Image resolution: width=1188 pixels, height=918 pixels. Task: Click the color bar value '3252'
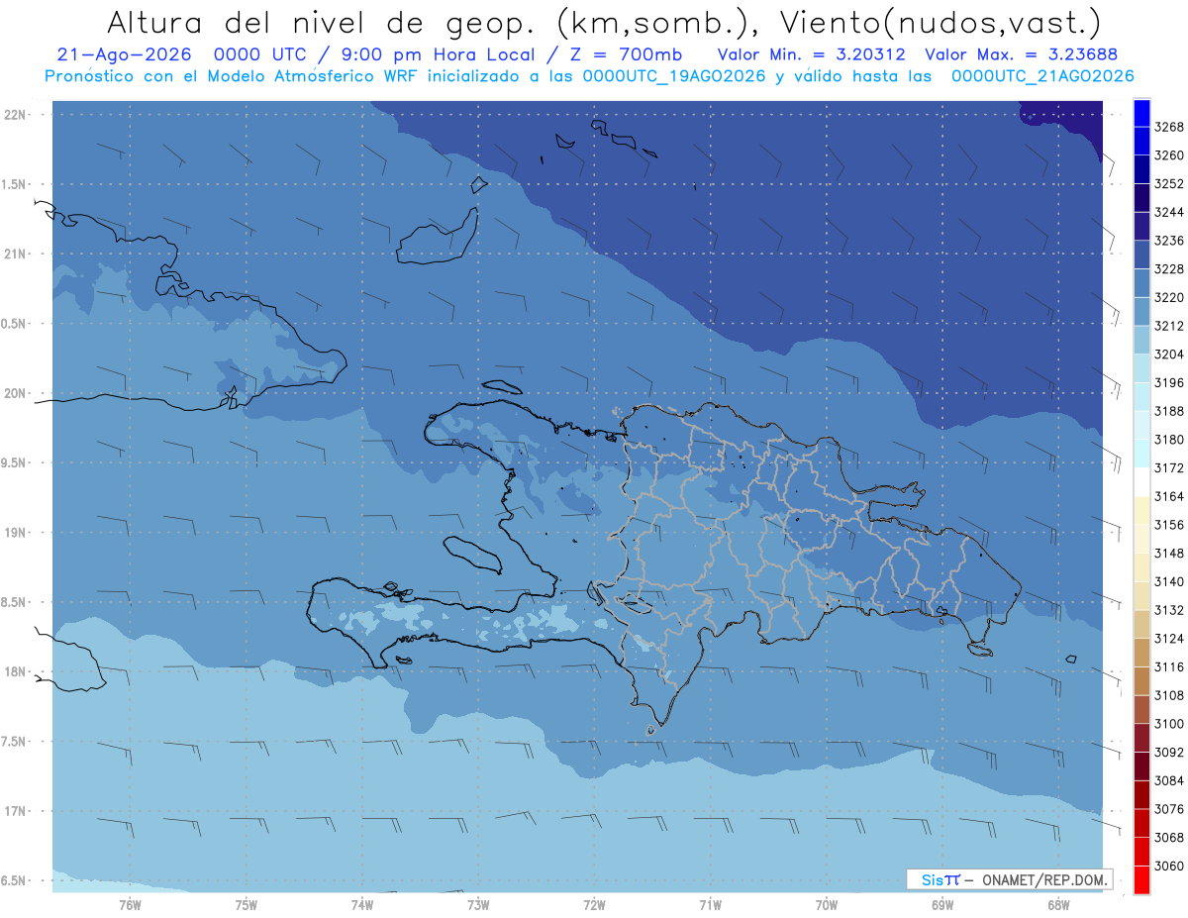click(x=1169, y=184)
